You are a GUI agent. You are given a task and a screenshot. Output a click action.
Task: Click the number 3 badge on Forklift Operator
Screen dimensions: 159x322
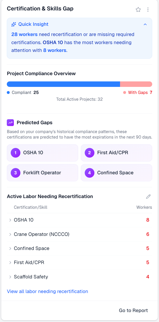coord(15,173)
